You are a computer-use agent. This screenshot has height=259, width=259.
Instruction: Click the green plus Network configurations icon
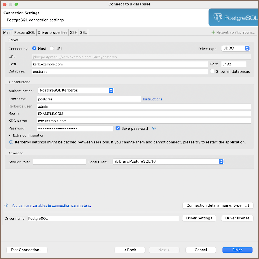click(213, 32)
